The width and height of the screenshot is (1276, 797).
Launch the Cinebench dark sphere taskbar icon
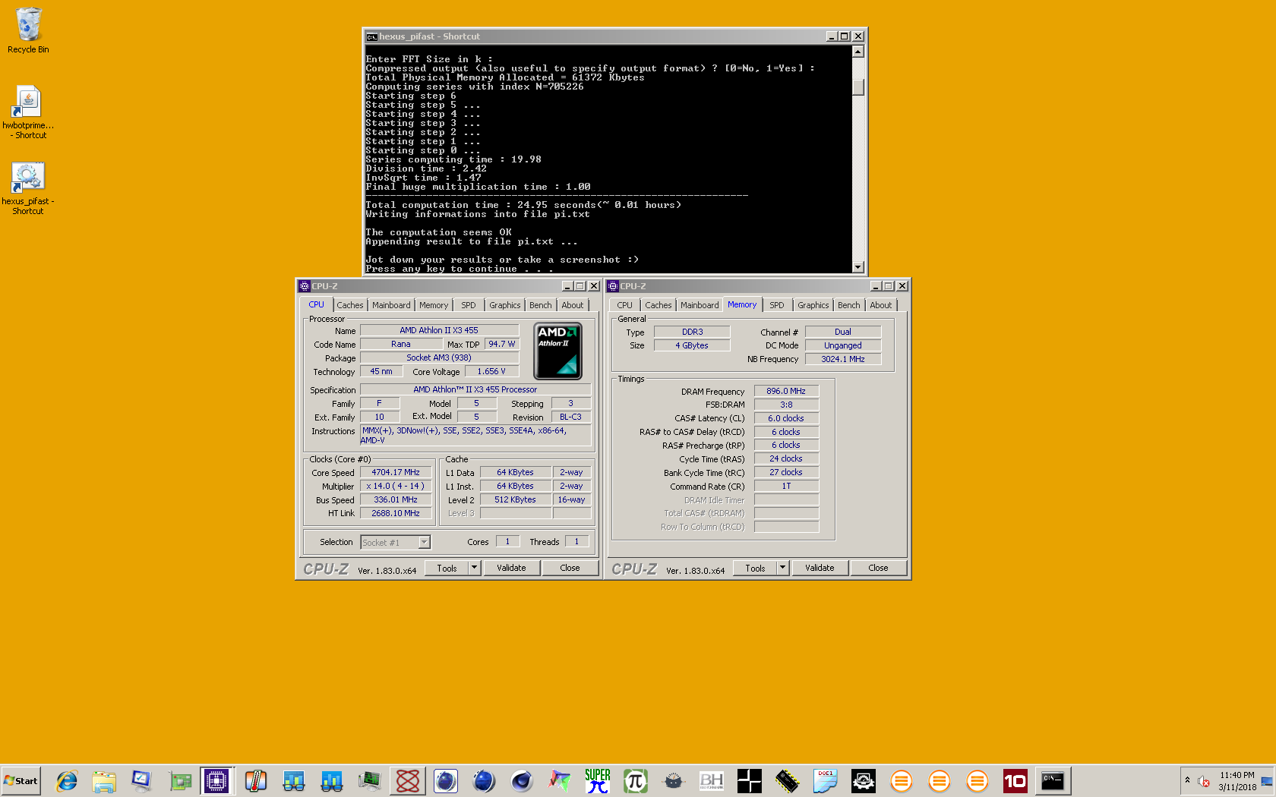click(x=522, y=780)
